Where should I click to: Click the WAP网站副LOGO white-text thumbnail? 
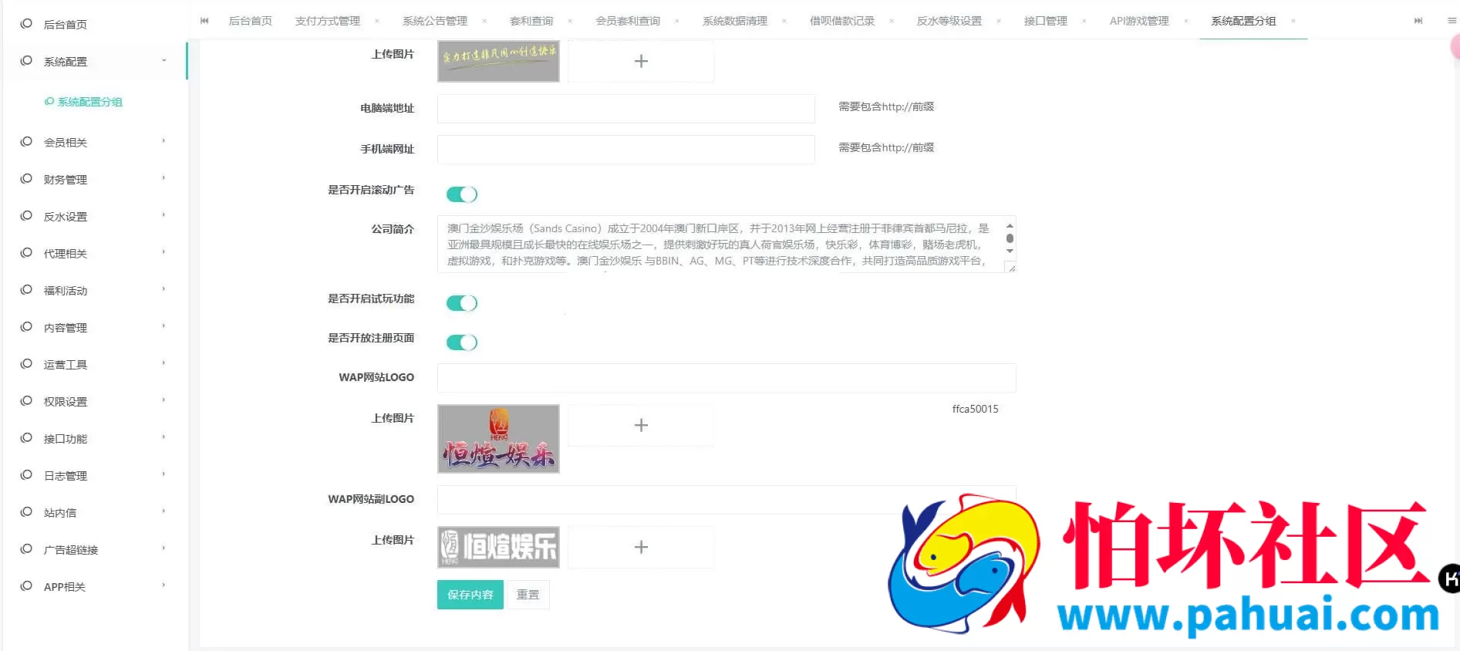498,547
